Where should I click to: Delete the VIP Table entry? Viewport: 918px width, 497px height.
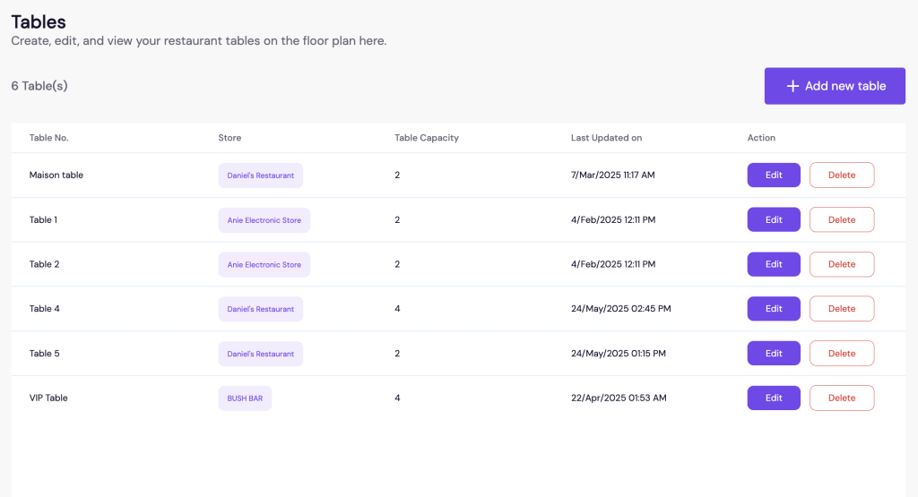pos(842,398)
